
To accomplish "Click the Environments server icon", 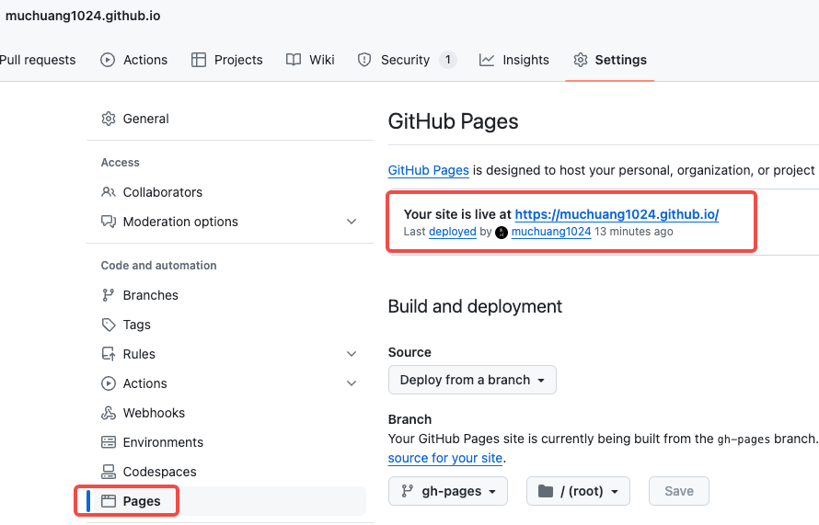I will [x=108, y=442].
